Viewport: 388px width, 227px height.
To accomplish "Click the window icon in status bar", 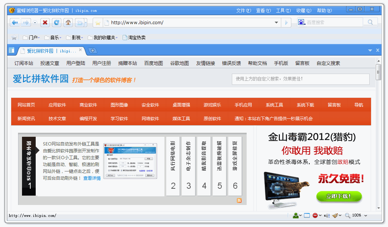I will tap(307, 215).
